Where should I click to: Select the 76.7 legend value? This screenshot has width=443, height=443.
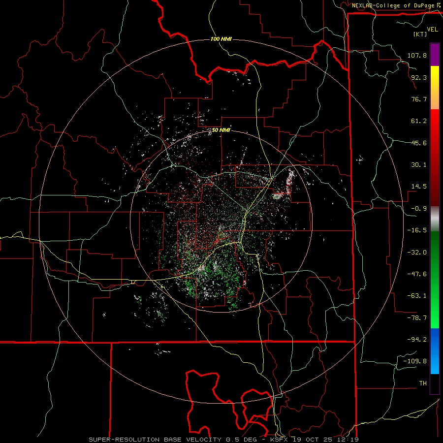[x=419, y=99]
